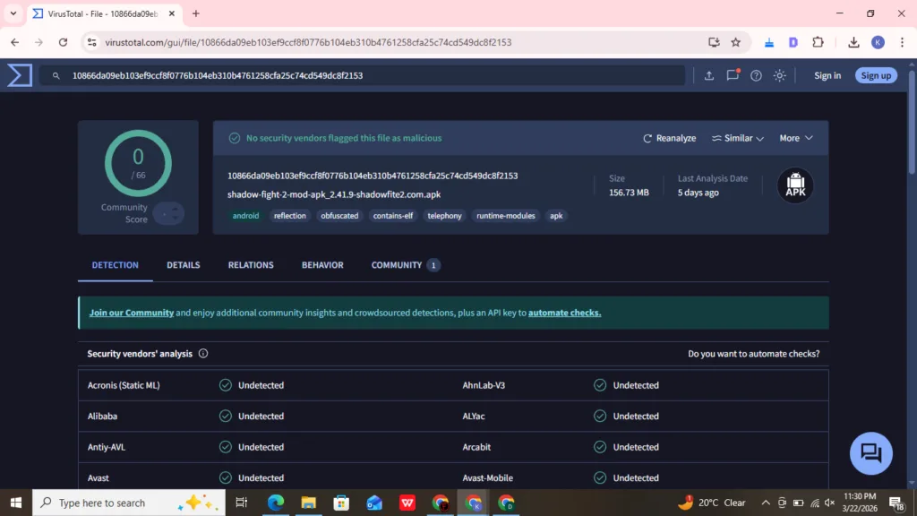Open the browser extensions puzzle icon
Image resolution: width=917 pixels, height=516 pixels.
coord(818,42)
